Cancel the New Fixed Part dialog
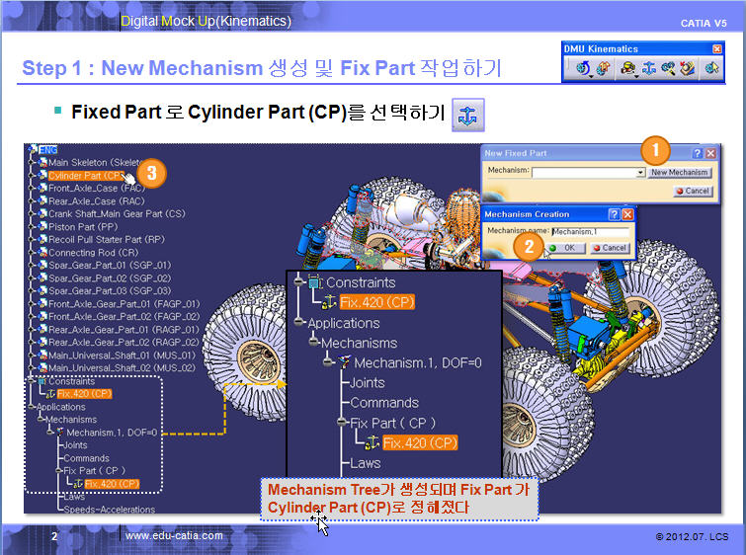The width and height of the screenshot is (746, 555). tap(694, 191)
